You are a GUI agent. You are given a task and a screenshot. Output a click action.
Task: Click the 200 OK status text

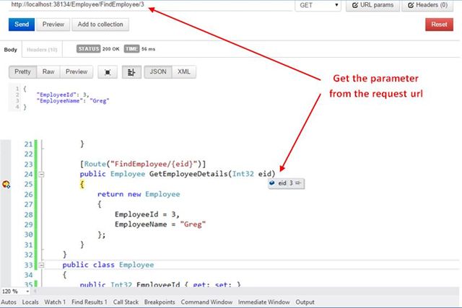110,49
